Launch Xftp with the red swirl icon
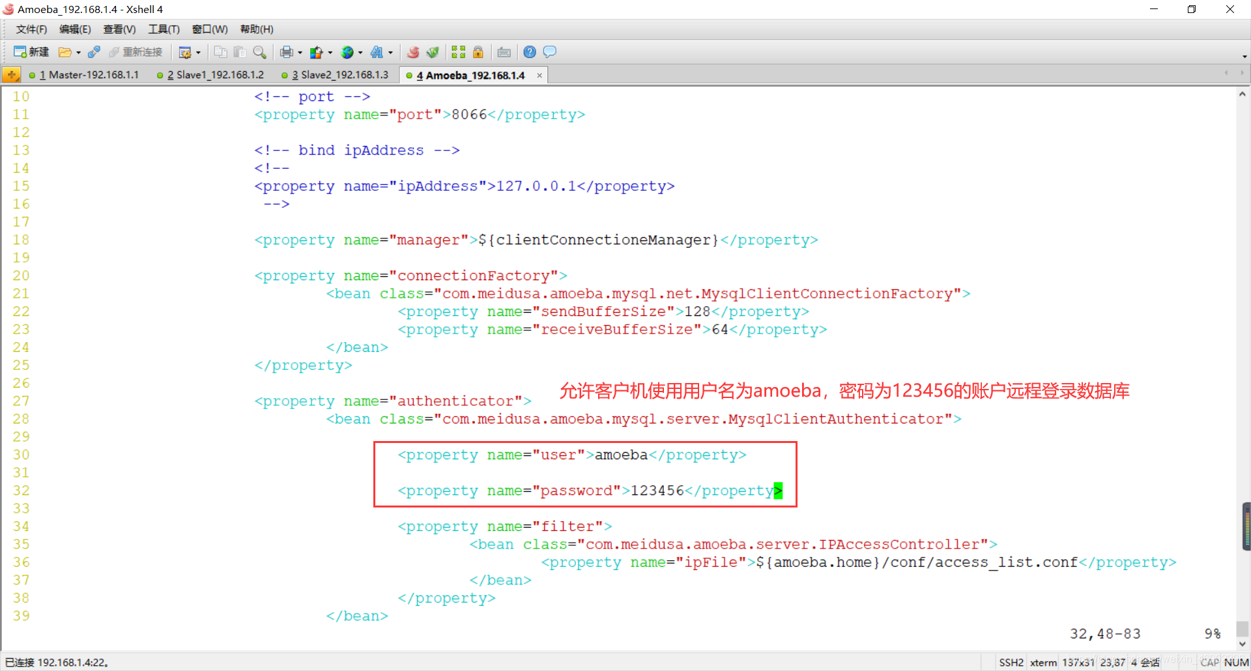The height and width of the screenshot is (671, 1251). [x=413, y=52]
